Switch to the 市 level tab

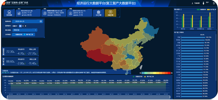coord(23,26)
